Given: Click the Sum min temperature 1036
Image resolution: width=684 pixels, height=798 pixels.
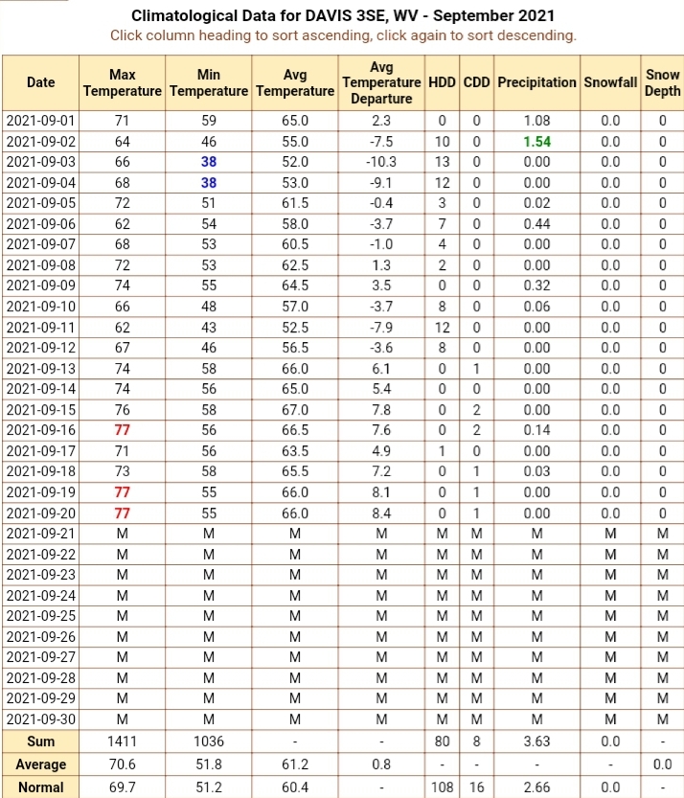Looking at the screenshot, I should [209, 741].
